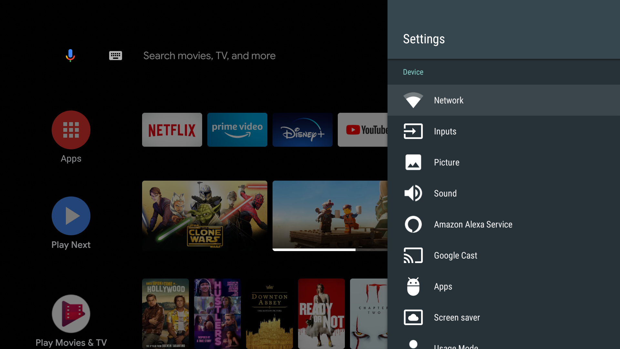The width and height of the screenshot is (620, 349).
Task: Open the on-screen keyboard search icon
Action: (x=116, y=56)
